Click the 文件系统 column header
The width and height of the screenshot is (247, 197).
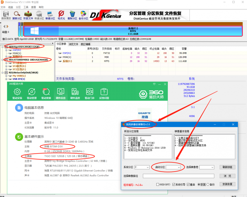pyautogui.click(x=107, y=49)
